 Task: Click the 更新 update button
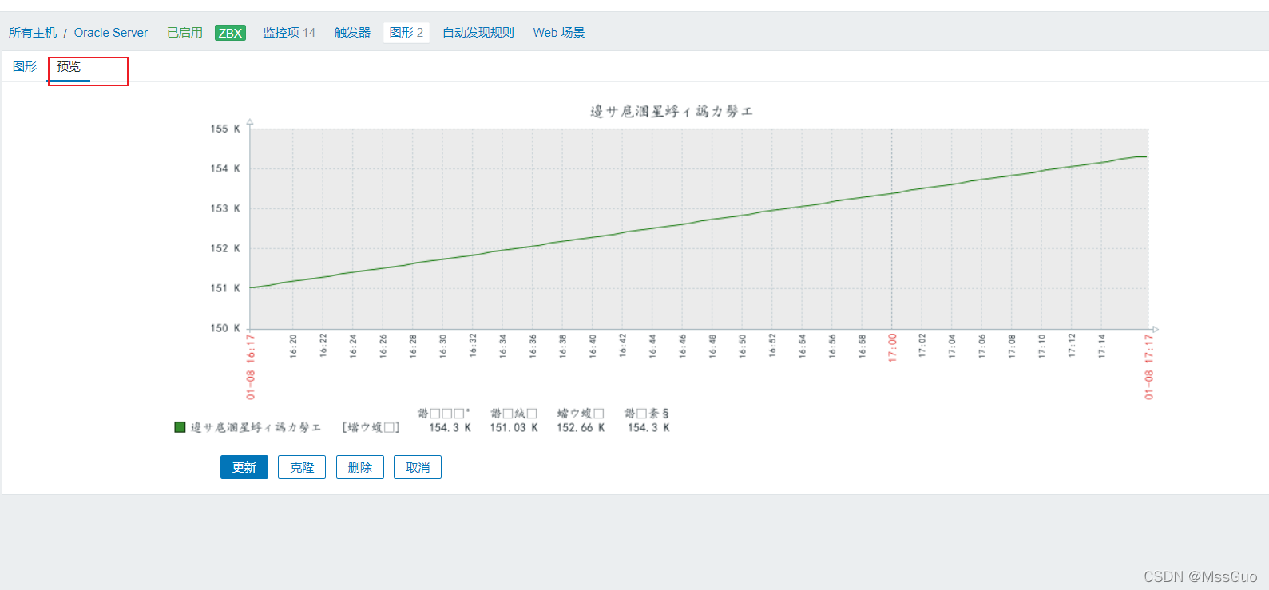(x=244, y=467)
